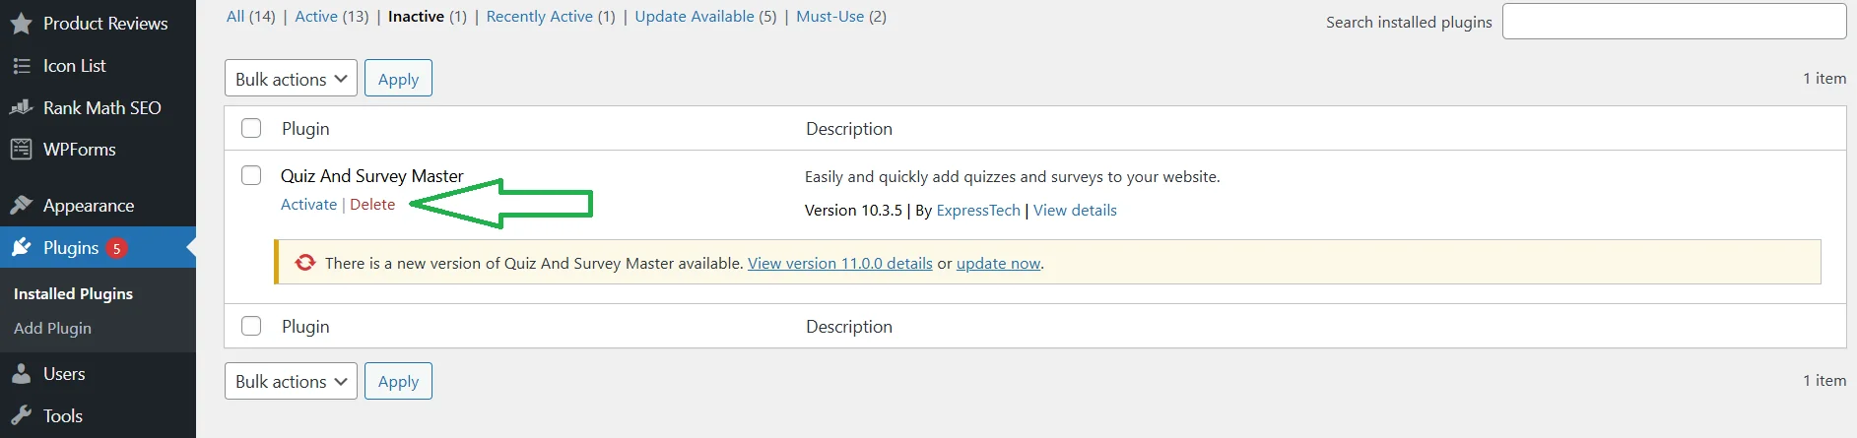
Task: Check the select-all box in table header
Action: (x=251, y=128)
